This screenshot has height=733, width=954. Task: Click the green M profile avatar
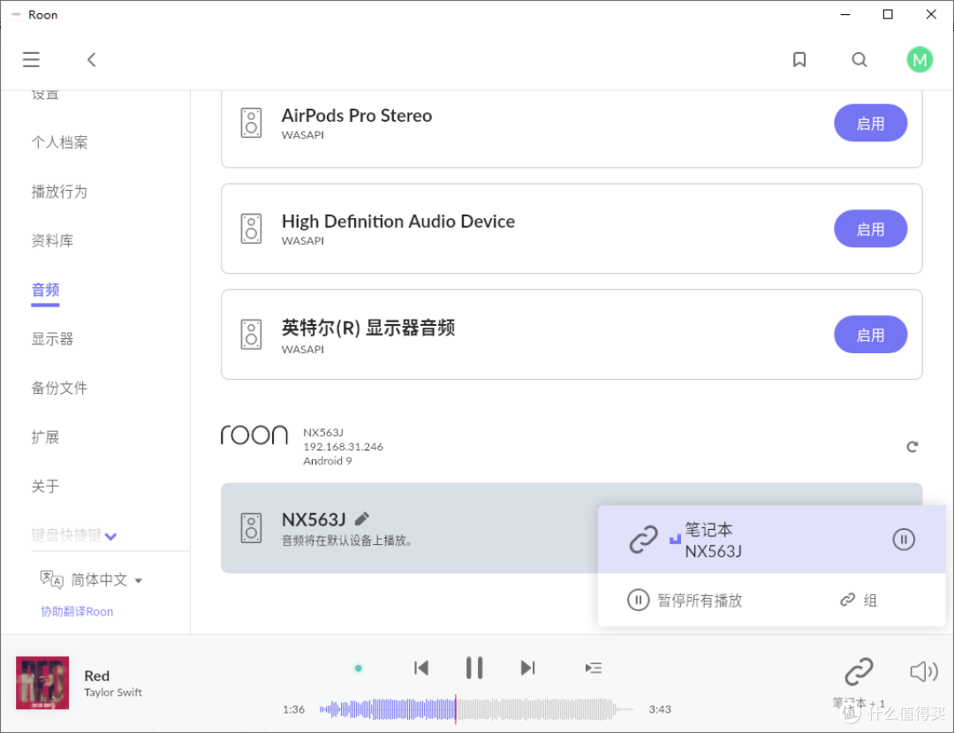tap(920, 60)
